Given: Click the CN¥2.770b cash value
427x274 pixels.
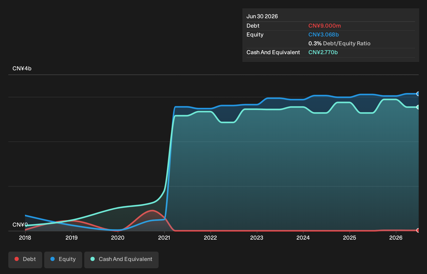Looking at the screenshot, I should [323, 52].
